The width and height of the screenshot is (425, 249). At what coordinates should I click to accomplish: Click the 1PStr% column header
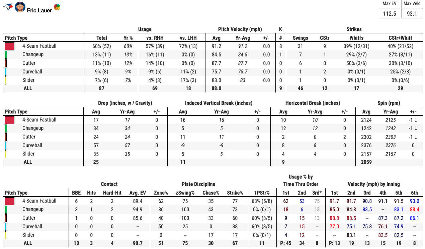coord(262,193)
